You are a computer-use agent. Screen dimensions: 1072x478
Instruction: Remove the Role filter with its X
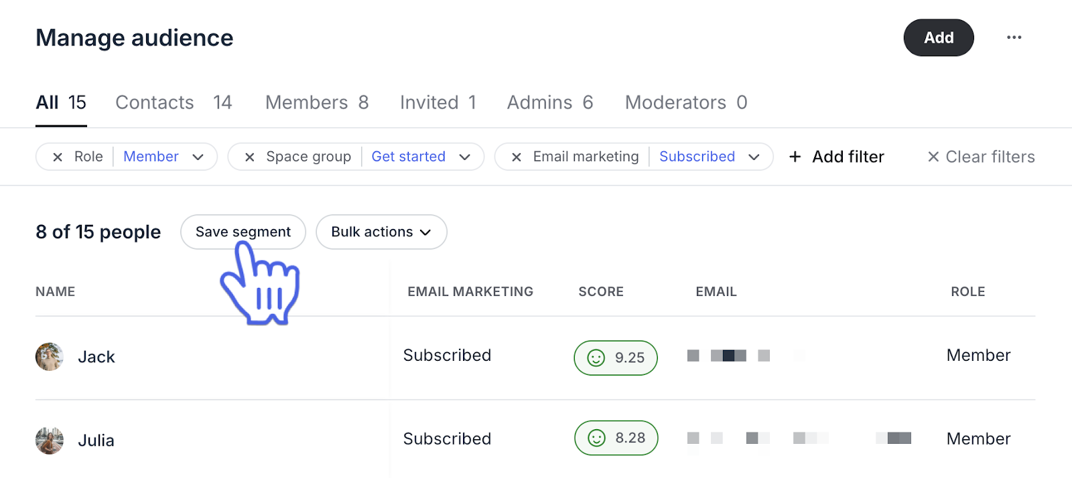(58, 157)
